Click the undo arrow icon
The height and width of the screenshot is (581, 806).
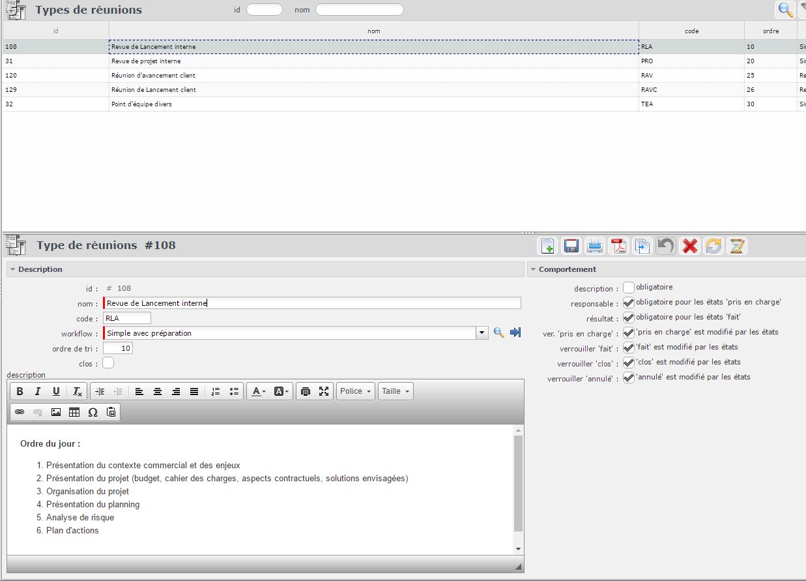point(665,246)
